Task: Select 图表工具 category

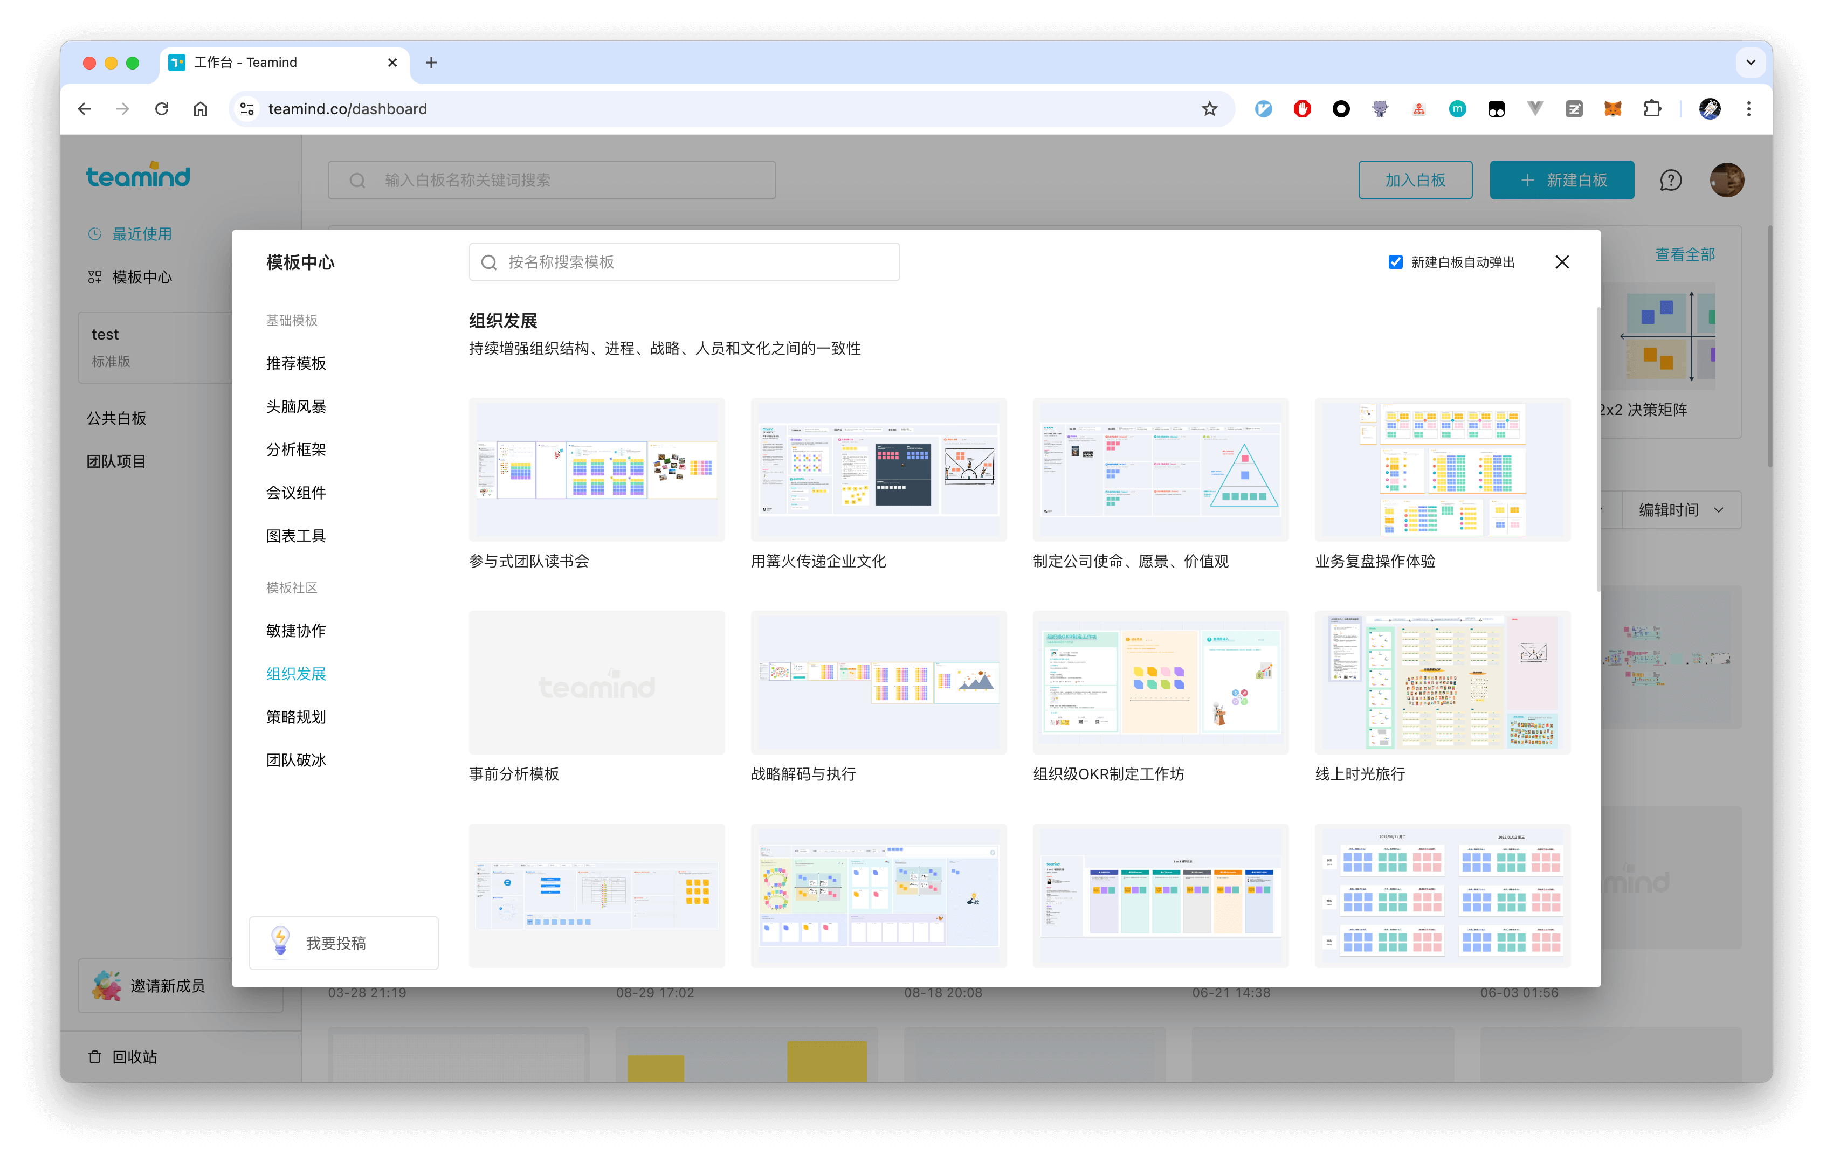Action: 296,536
